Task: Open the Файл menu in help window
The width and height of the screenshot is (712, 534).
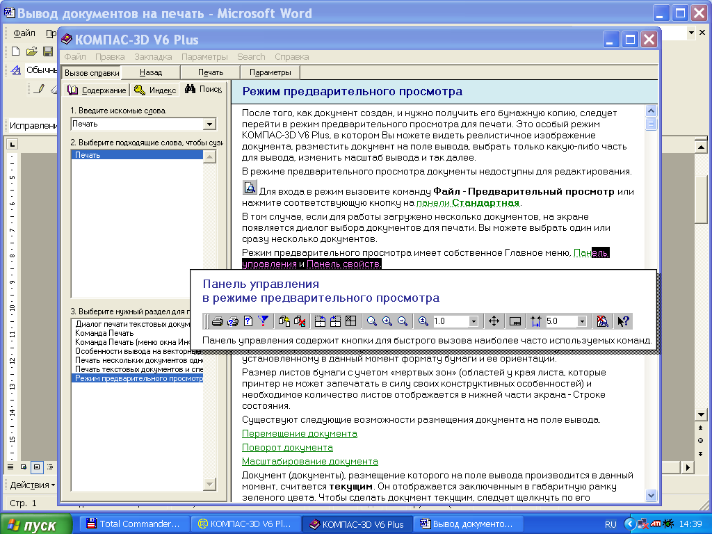Action: (x=75, y=57)
